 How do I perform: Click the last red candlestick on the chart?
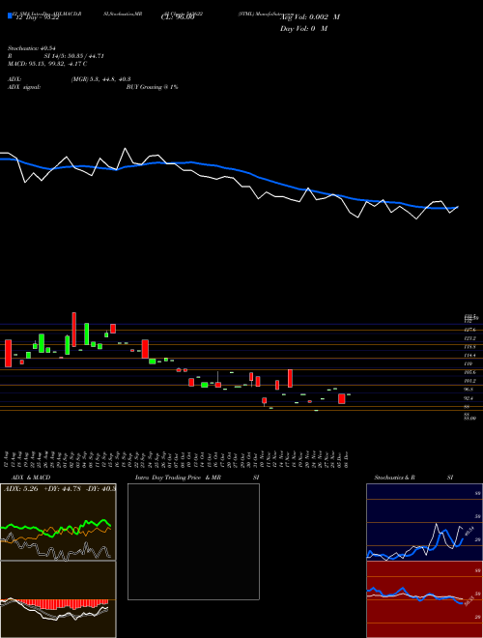(342, 398)
